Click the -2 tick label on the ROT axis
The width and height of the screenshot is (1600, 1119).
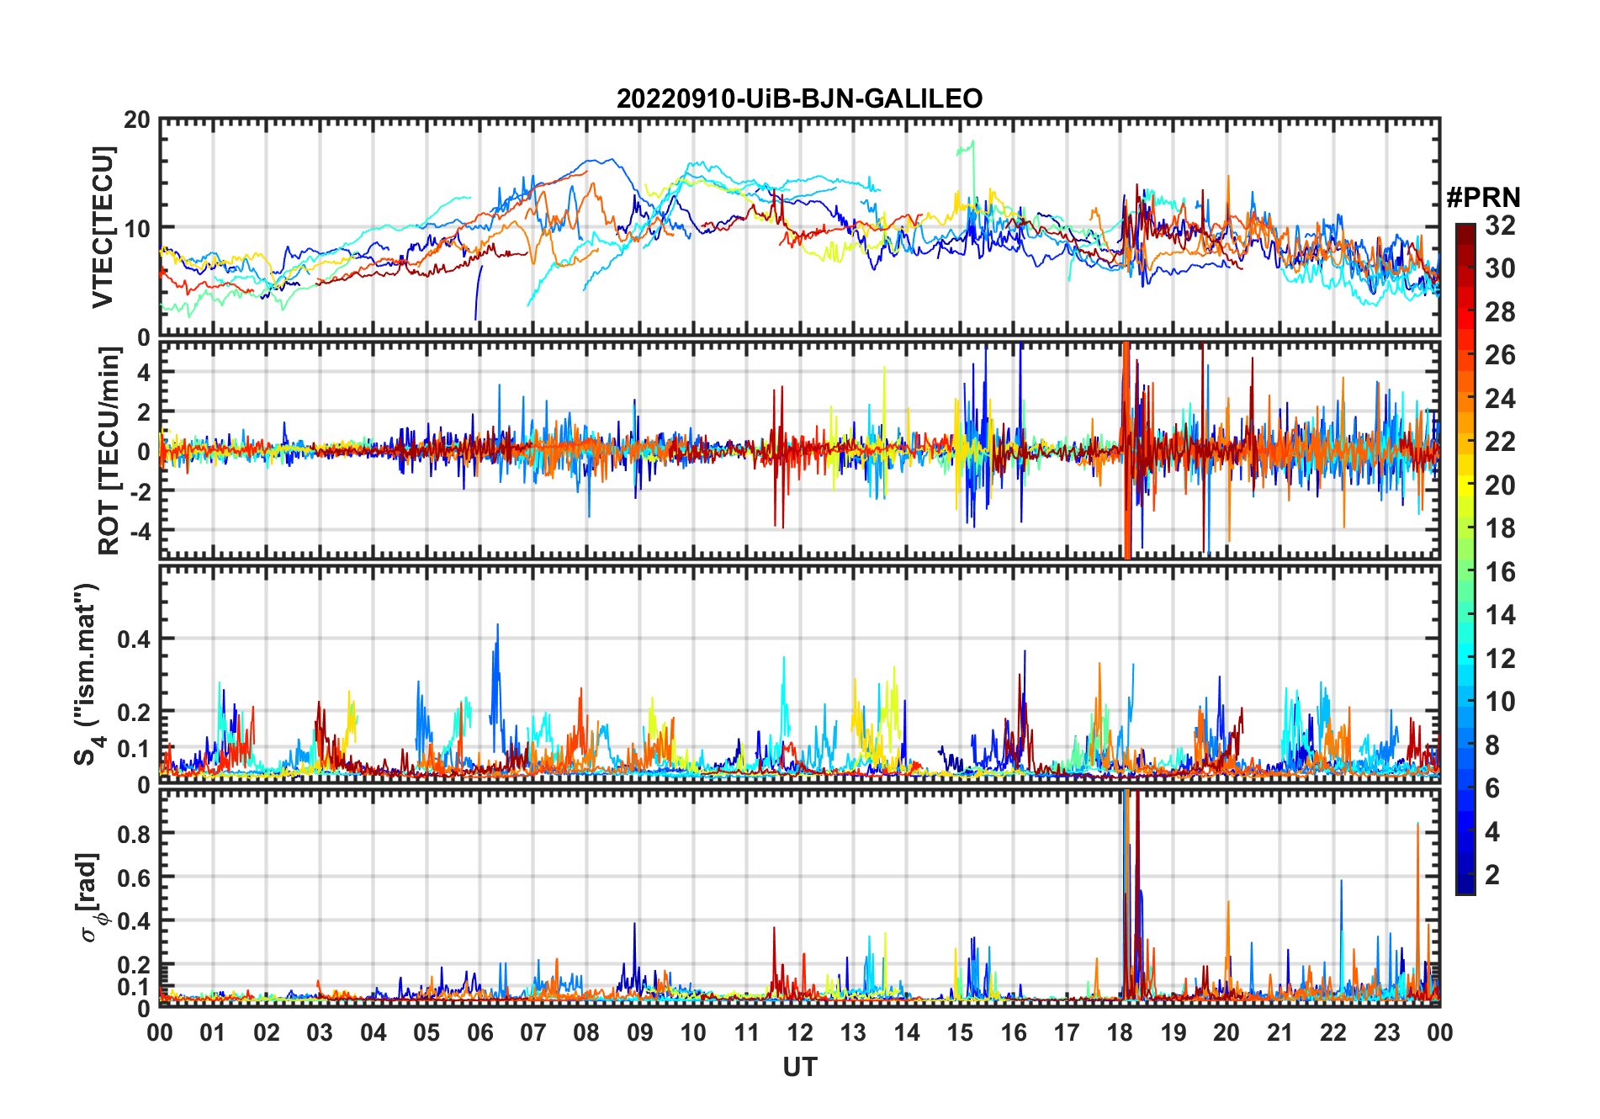(142, 491)
